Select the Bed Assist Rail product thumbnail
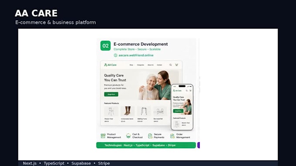 [x=160, y=111]
